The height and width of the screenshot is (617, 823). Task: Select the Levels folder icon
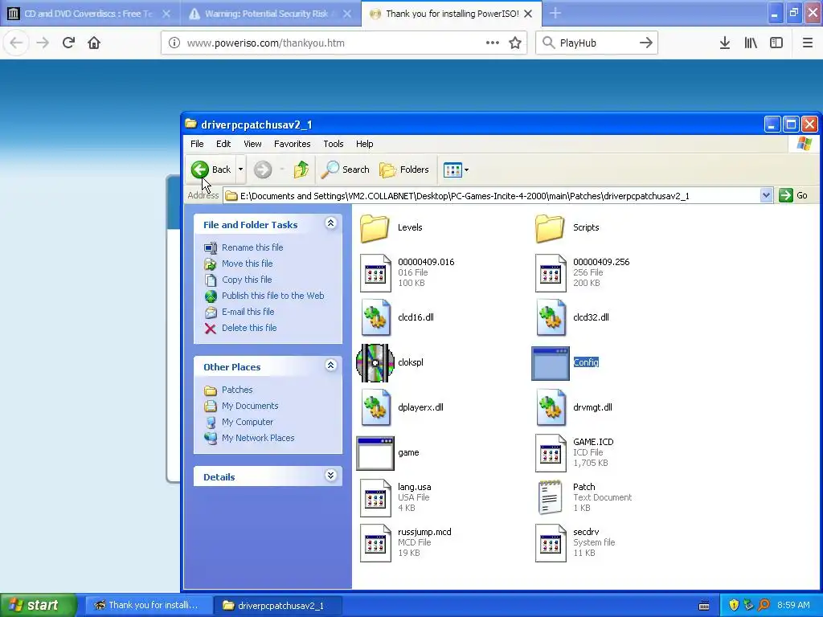click(x=375, y=227)
